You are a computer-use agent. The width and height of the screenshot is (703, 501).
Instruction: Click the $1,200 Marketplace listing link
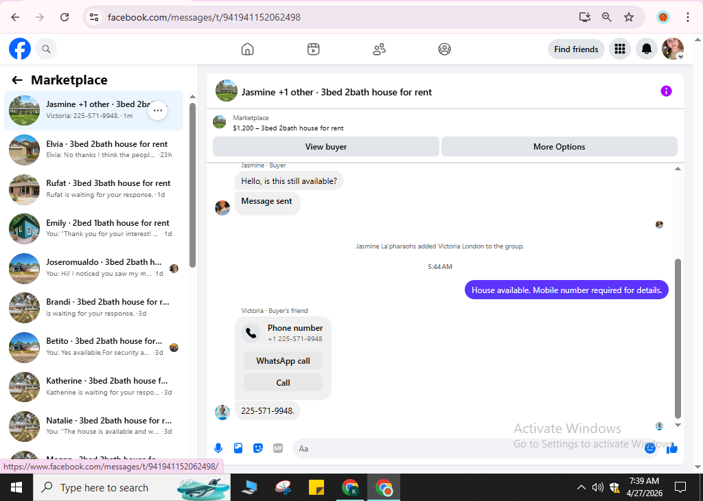pyautogui.click(x=288, y=128)
